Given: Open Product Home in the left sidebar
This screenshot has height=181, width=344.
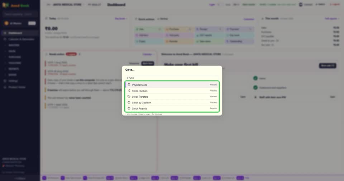Looking at the screenshot, I should [20, 87].
